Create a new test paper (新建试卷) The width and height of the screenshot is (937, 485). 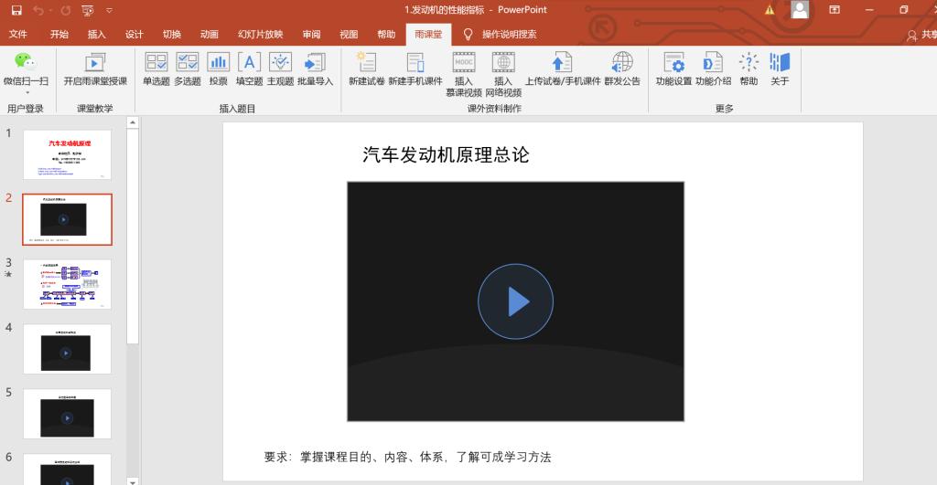pos(366,69)
